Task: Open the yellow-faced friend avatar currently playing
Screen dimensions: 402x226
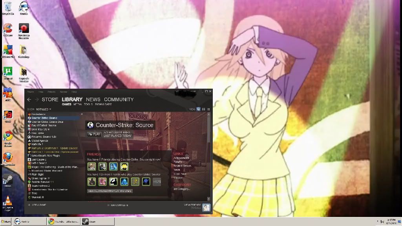Action: coord(124,166)
